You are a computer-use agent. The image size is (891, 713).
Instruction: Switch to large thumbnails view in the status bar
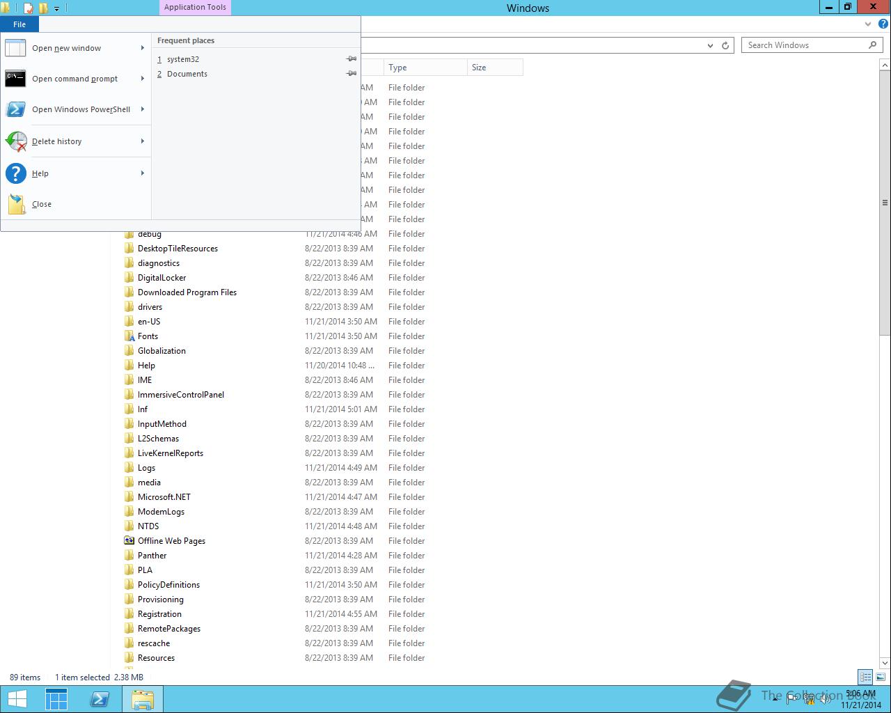click(881, 677)
